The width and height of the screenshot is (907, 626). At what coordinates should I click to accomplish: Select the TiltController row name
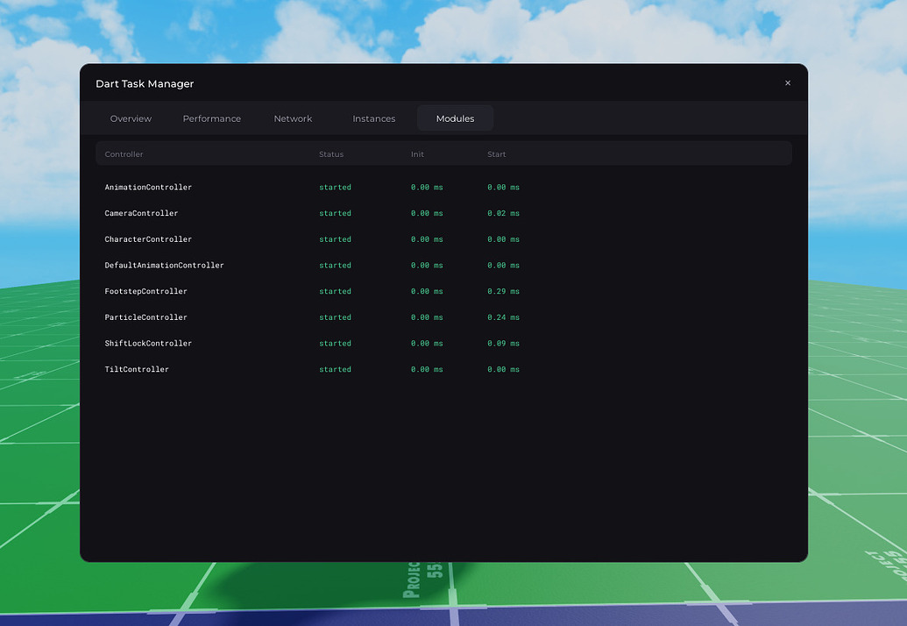pos(137,370)
